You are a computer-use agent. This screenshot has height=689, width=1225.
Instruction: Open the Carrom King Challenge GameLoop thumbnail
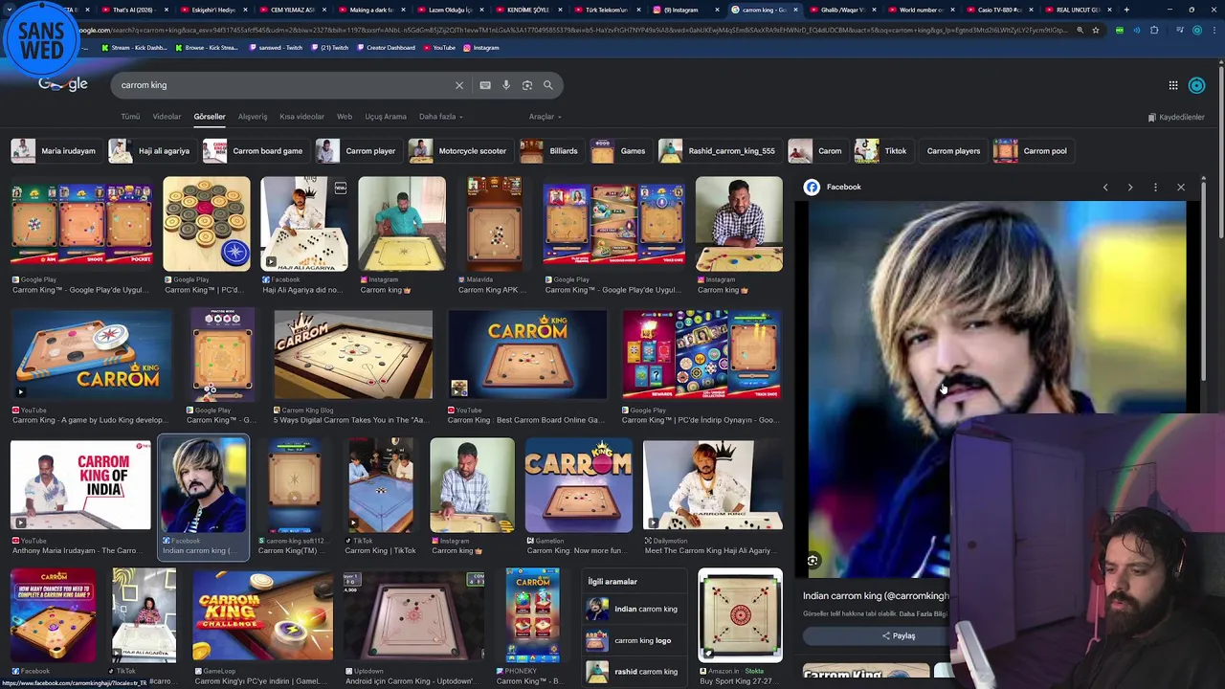pyautogui.click(x=262, y=614)
